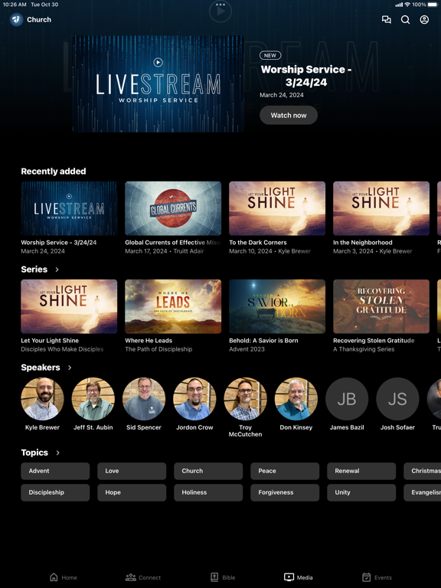Open Worship Service 3/24/24 recent thumbnail

click(x=69, y=208)
